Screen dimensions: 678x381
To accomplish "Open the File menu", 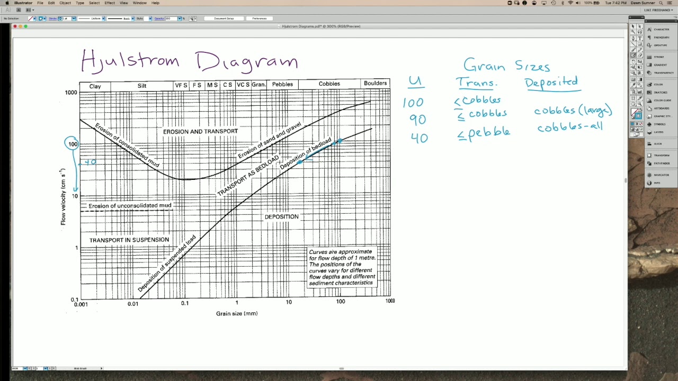I will (40, 3).
